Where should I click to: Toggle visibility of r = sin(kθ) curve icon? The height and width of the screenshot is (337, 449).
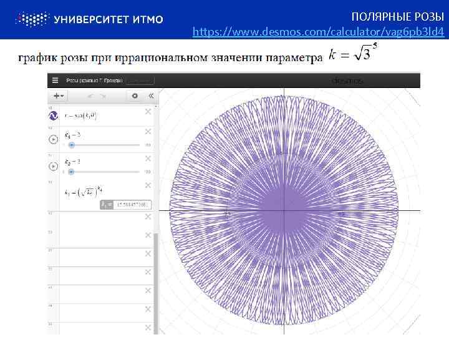coord(53,116)
